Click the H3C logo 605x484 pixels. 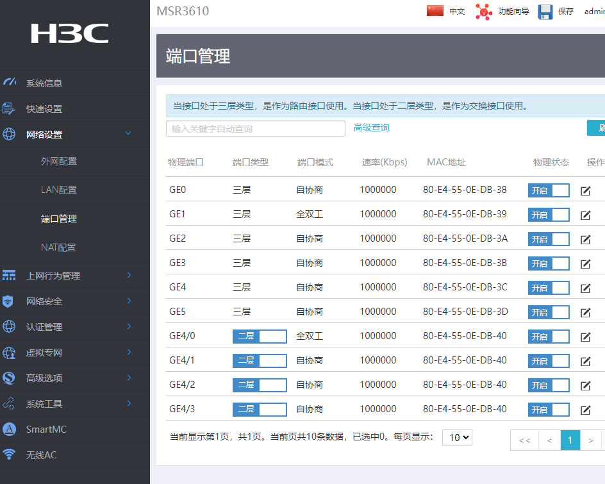click(x=69, y=33)
